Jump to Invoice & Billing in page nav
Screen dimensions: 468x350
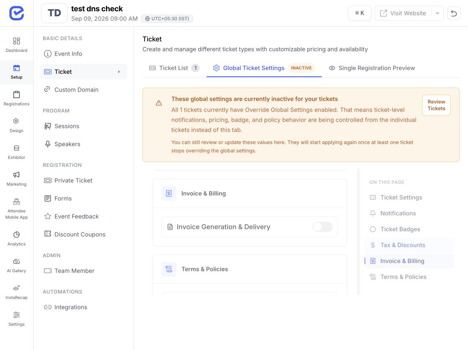[409, 261]
